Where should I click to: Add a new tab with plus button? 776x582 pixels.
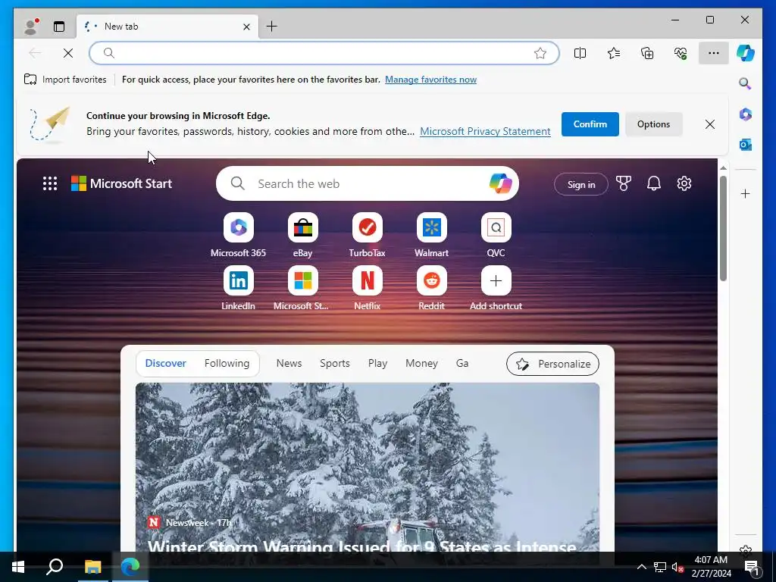coord(272,27)
